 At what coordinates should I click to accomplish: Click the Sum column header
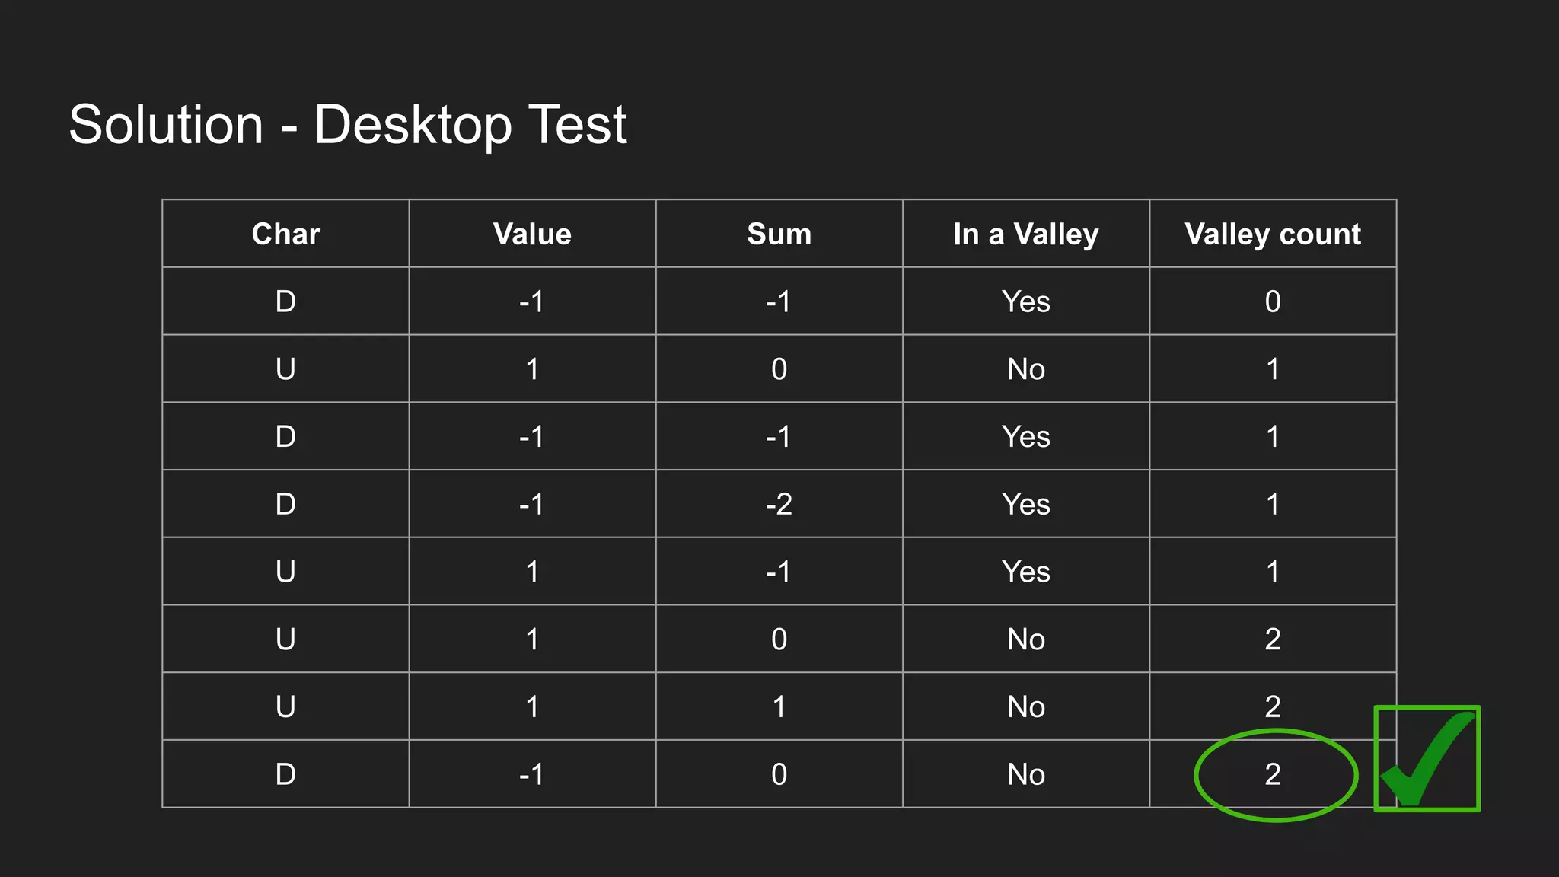pos(779,234)
